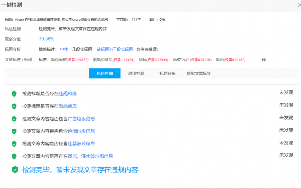Click the 字符数: 1174字 text
The width and height of the screenshot is (301, 188).
tap(128, 20)
